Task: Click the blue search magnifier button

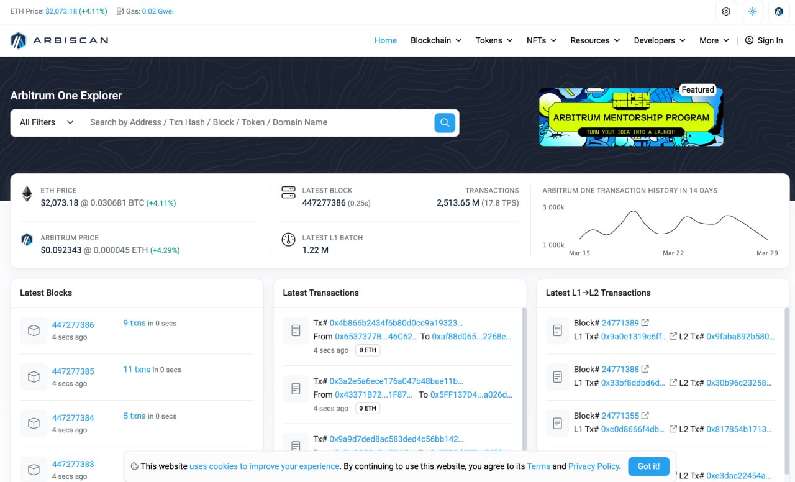Action: [x=445, y=122]
